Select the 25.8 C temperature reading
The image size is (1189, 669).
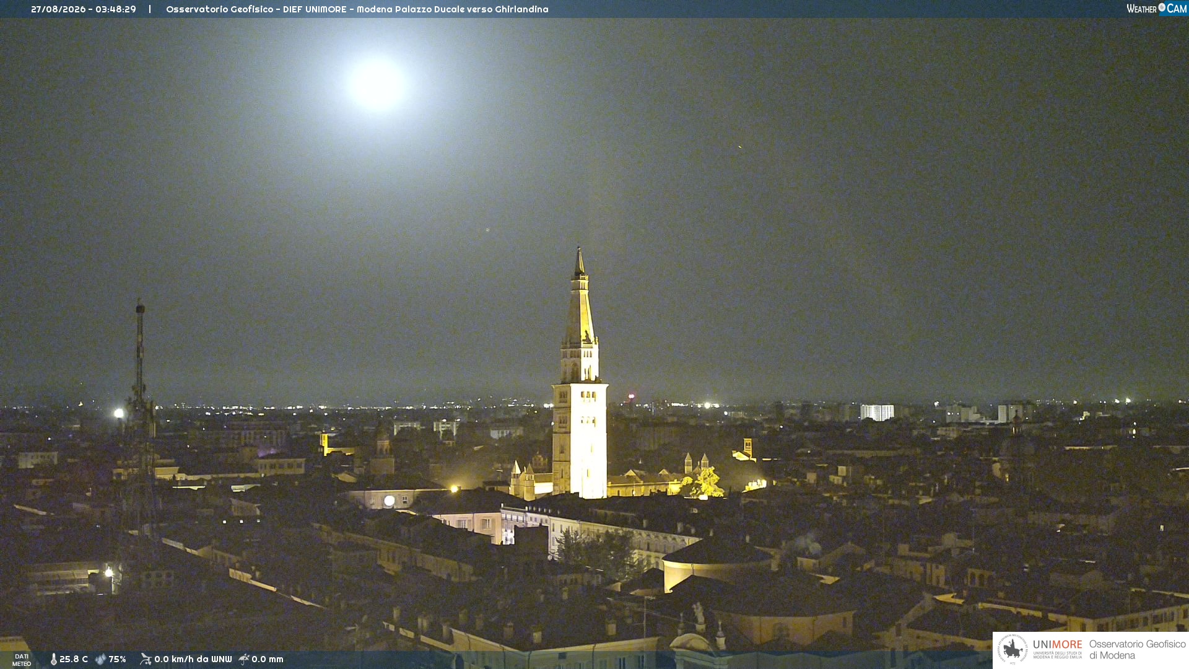click(x=74, y=659)
